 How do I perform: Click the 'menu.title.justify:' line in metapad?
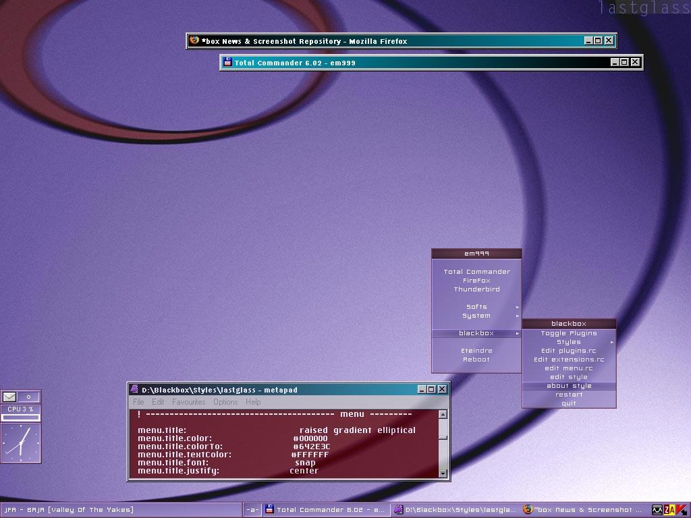tap(178, 471)
